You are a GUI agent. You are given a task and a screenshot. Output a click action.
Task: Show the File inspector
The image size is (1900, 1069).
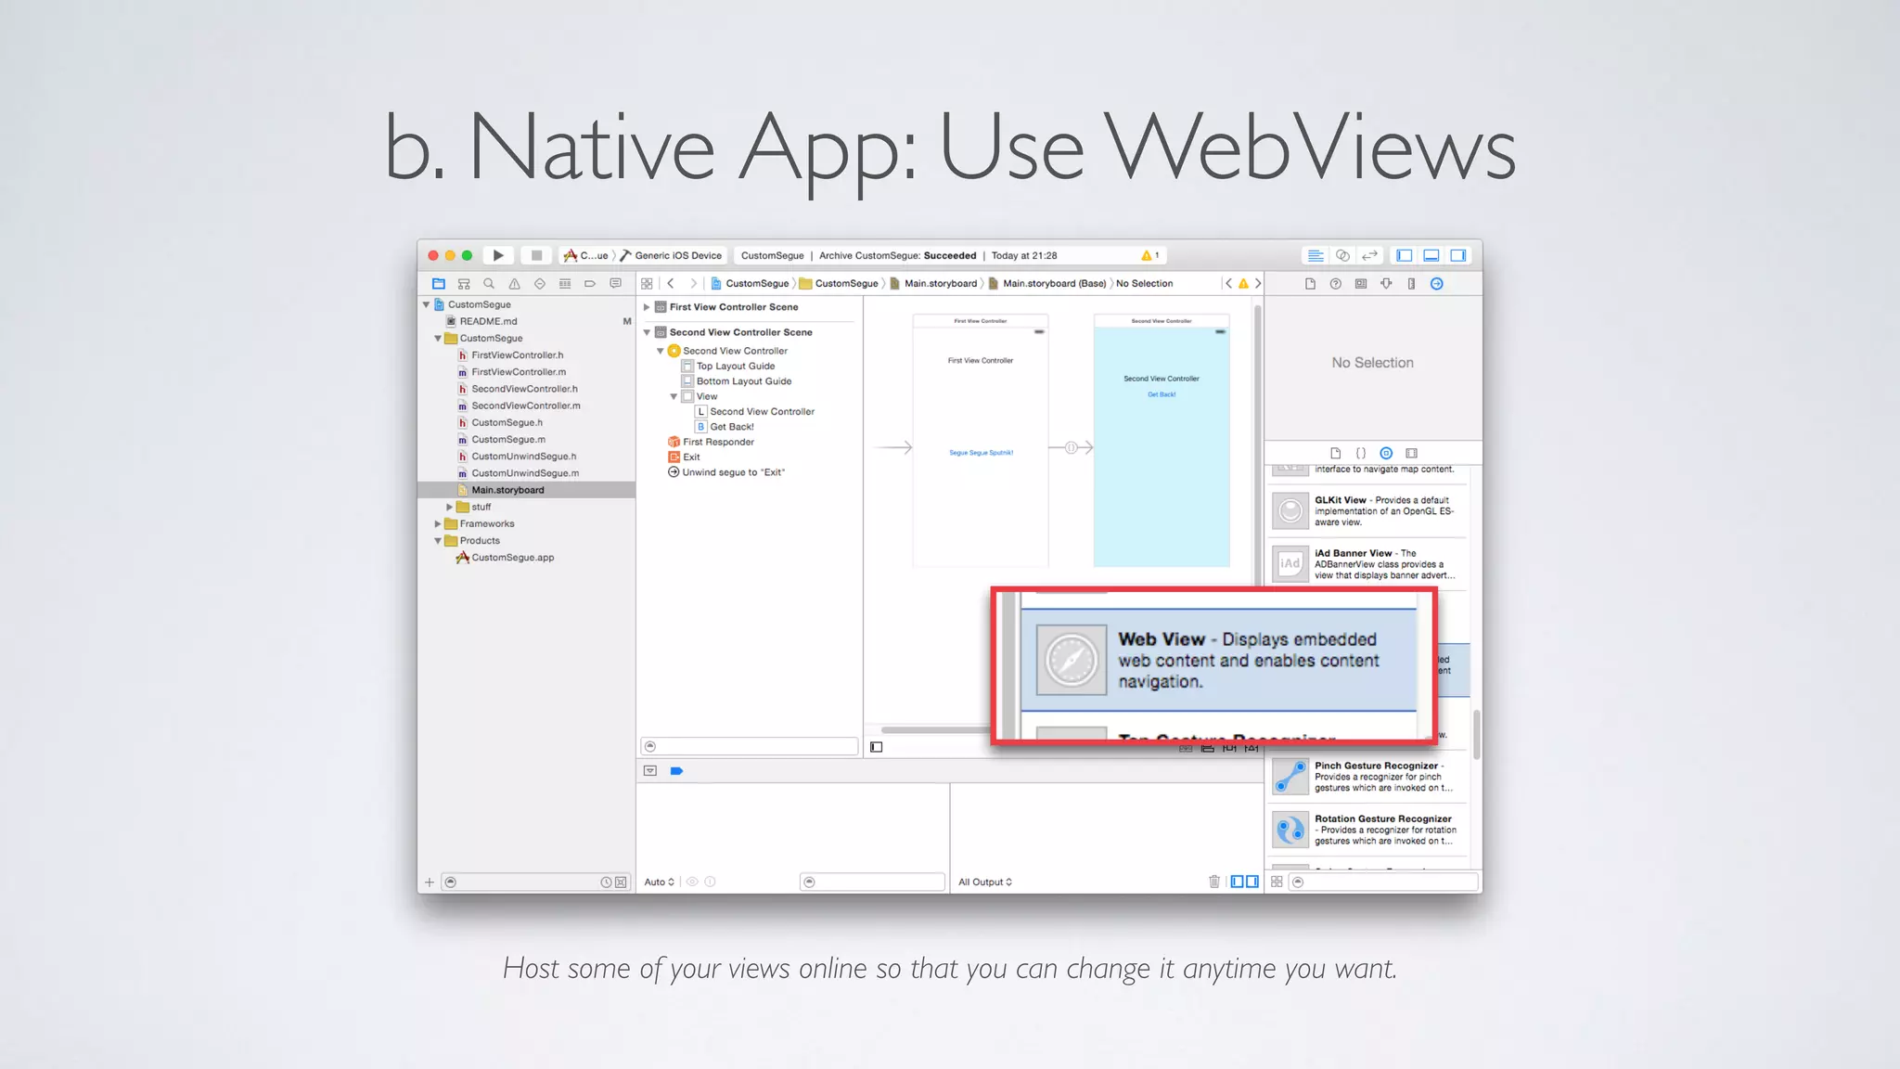point(1310,284)
